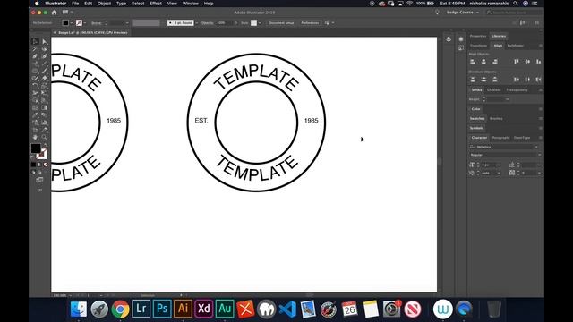Viewport: 573px width, 322px height.
Task: Select the Hand tool
Action: [35, 137]
